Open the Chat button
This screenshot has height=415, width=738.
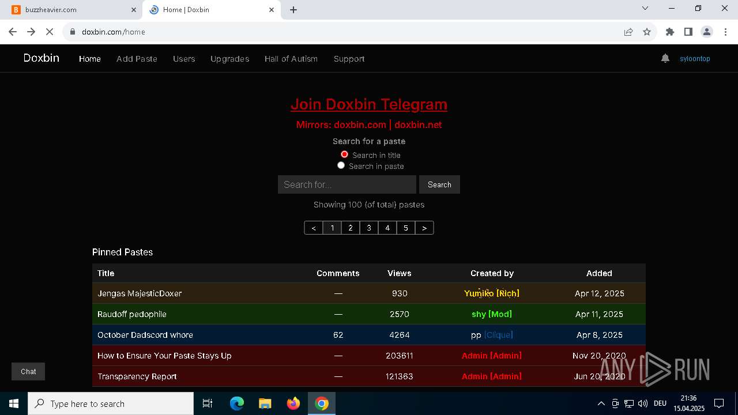28,372
